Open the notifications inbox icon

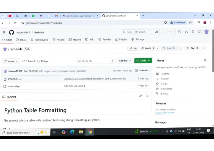click(200, 32)
